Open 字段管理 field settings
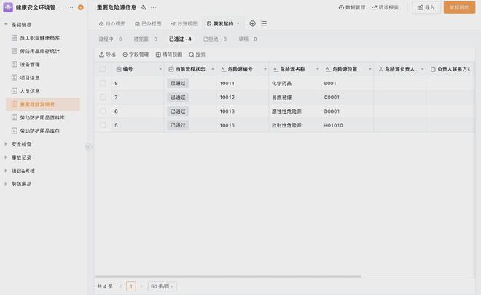 click(136, 55)
